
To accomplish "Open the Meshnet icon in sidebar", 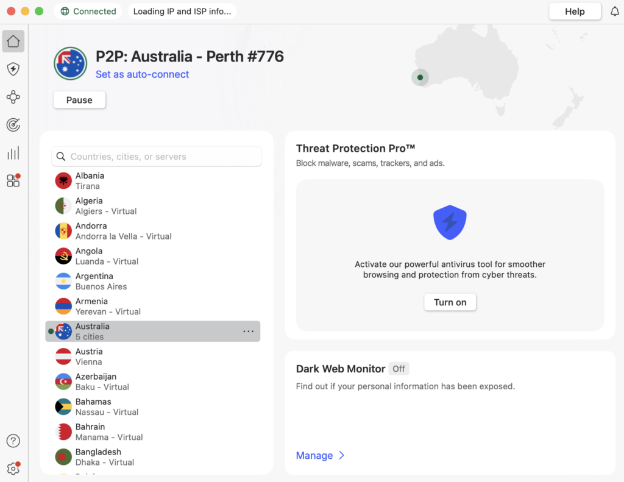I will (13, 97).
